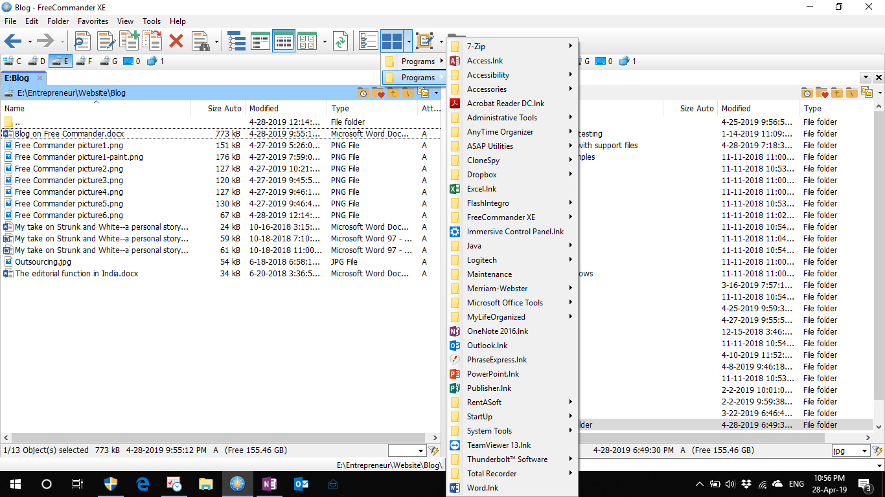Toggle the folder Tree view

pos(236,41)
